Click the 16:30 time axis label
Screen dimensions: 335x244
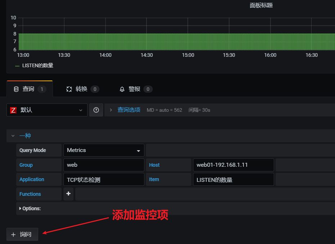[x=312, y=55]
